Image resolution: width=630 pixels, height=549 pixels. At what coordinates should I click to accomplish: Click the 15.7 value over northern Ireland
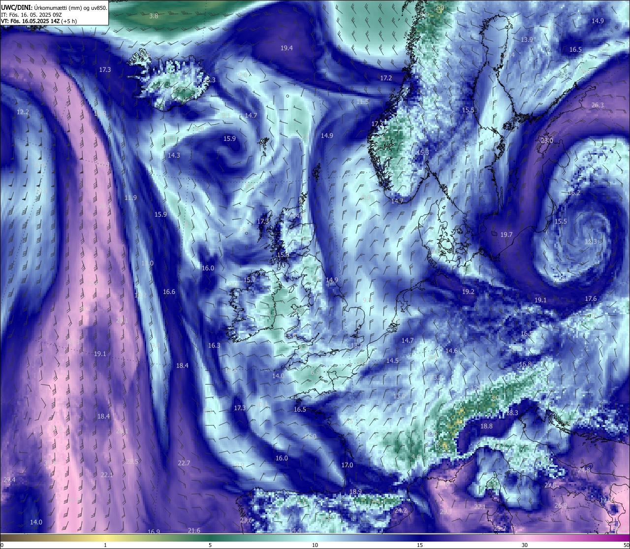(x=250, y=280)
